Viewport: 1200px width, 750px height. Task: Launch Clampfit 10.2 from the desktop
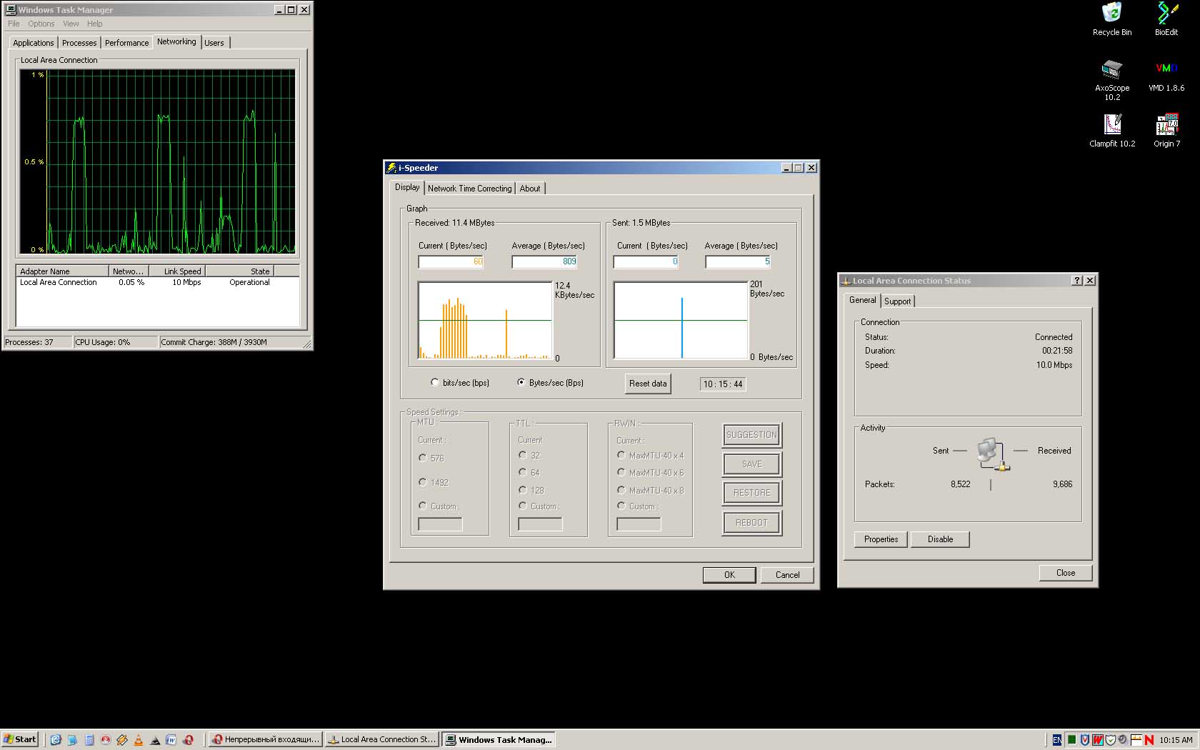click(x=1111, y=125)
